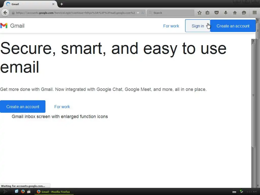This screenshot has width=260, height=195.
Task: Click the browser Search field
Action: 170,13
